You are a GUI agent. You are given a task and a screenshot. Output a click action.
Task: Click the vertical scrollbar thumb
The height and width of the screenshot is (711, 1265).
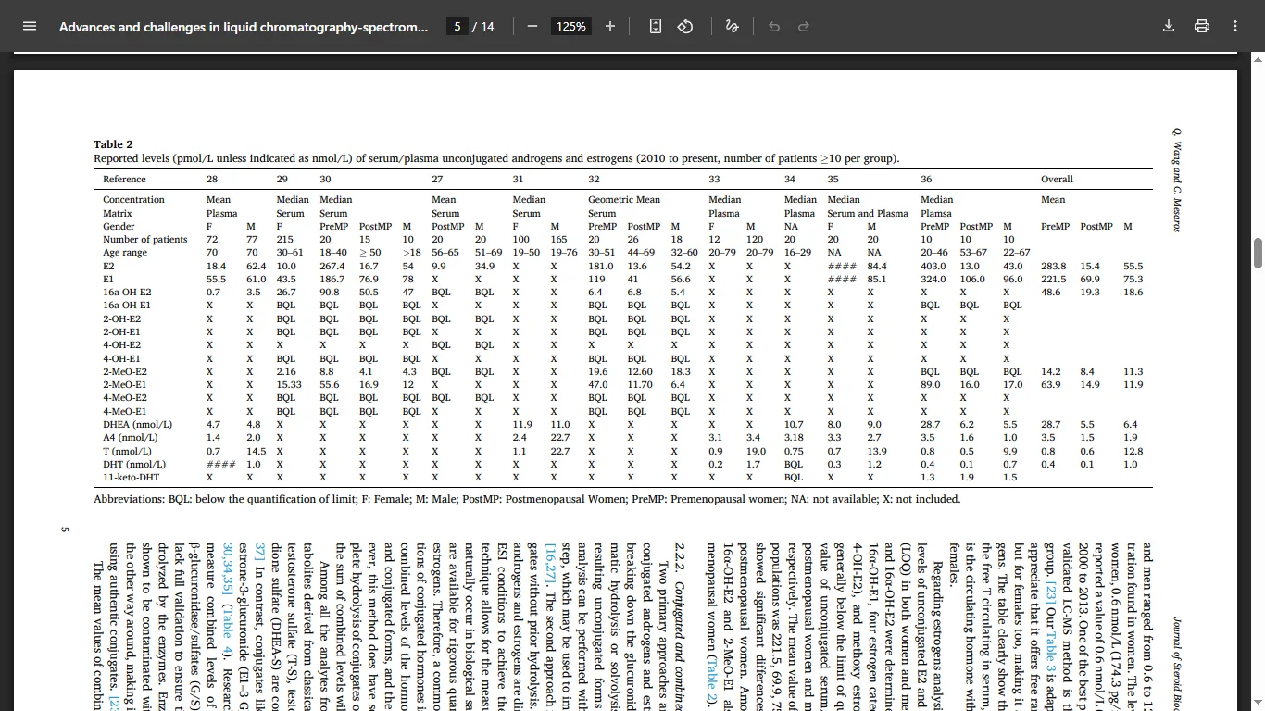[1258, 253]
